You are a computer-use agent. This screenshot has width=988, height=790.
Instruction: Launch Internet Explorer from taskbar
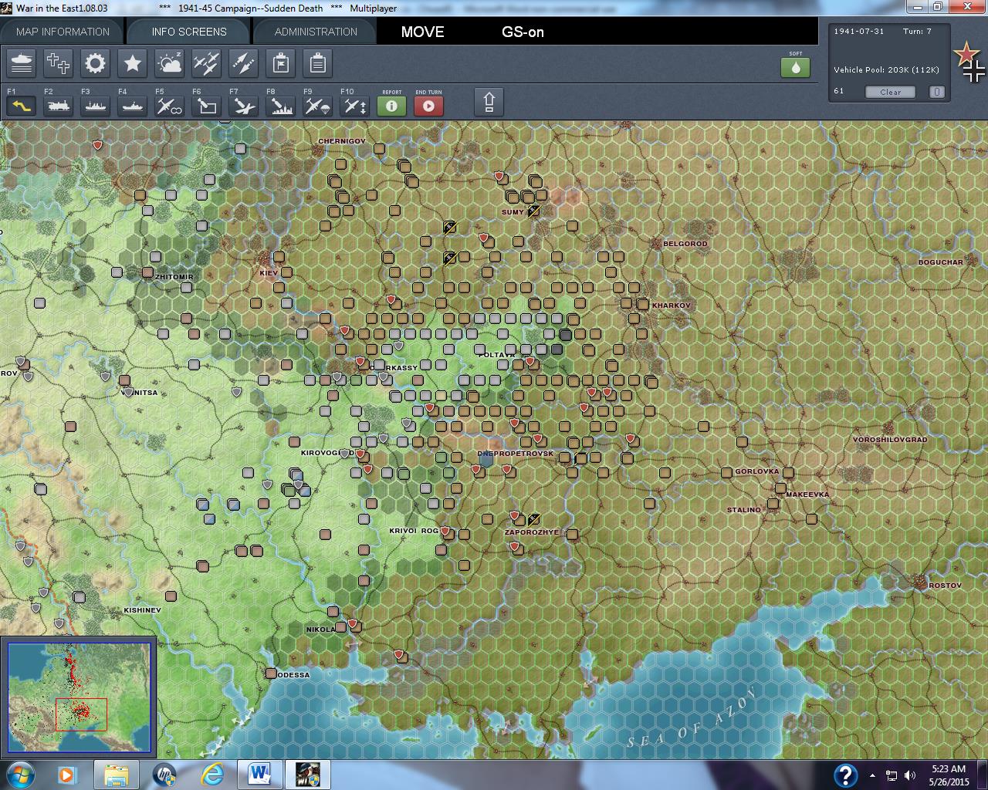point(212,775)
